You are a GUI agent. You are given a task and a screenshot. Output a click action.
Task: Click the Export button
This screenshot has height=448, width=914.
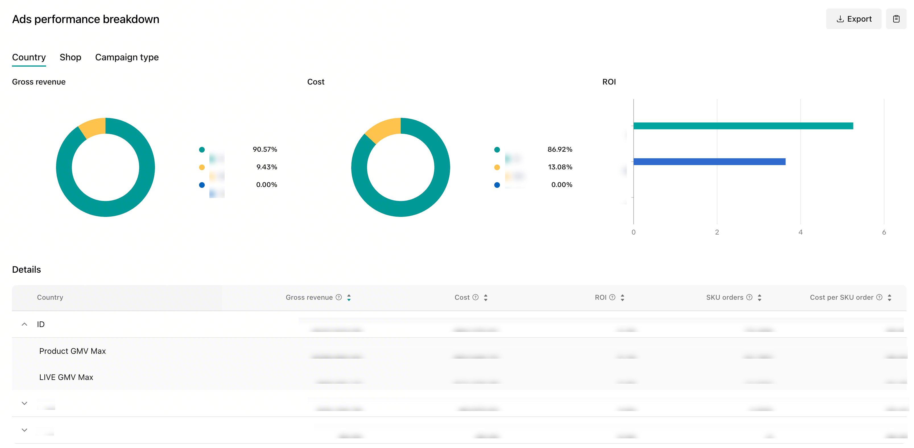click(853, 19)
